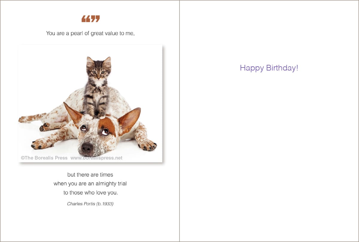The width and height of the screenshot is (359, 242).
Task: Select the purple Happy Birthday! text
Action: coord(269,68)
